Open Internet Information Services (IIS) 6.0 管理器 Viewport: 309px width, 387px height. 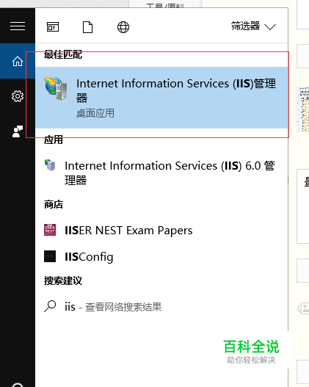coord(161,173)
